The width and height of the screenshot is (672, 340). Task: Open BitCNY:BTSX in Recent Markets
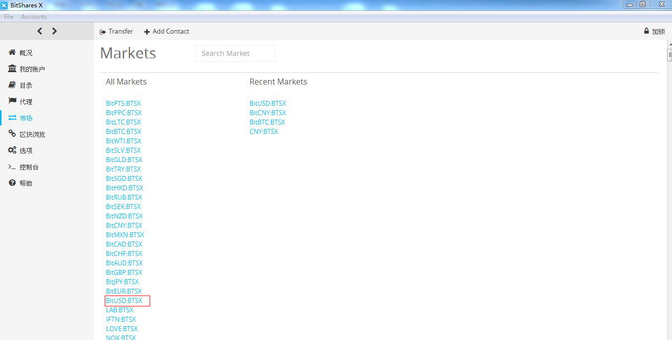click(x=268, y=113)
